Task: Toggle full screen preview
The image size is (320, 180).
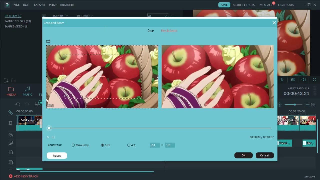Action: (315, 80)
